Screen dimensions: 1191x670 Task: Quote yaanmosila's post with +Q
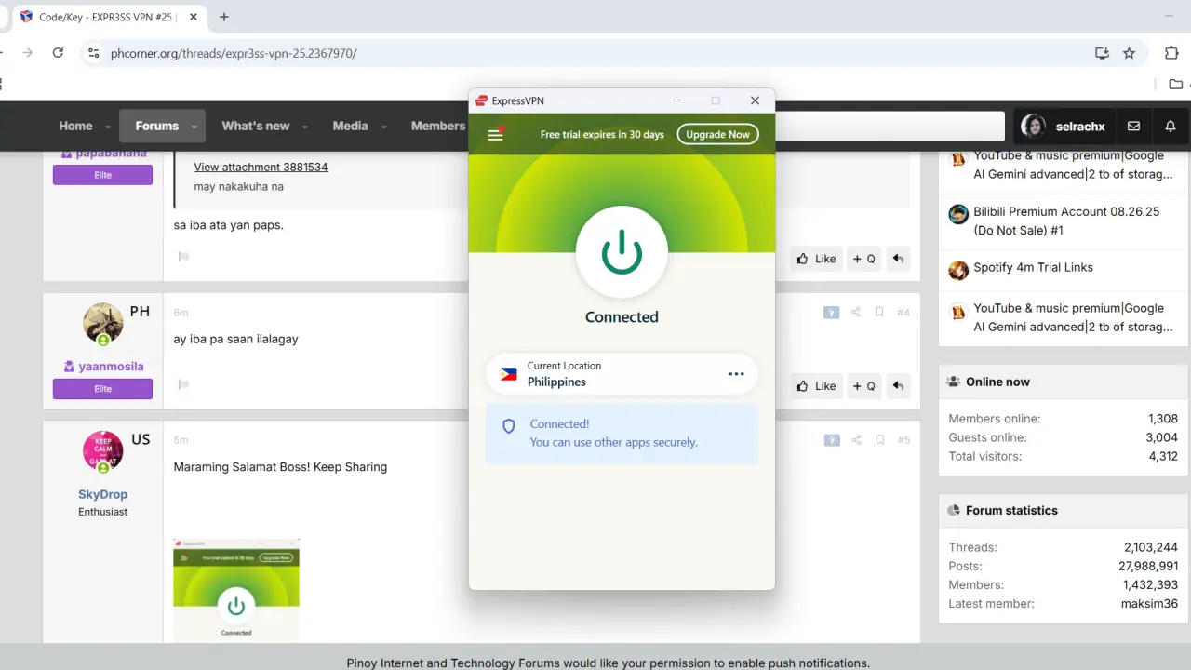pyautogui.click(x=864, y=385)
